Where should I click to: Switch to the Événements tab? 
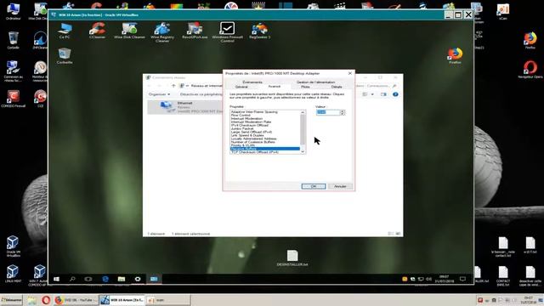point(252,82)
